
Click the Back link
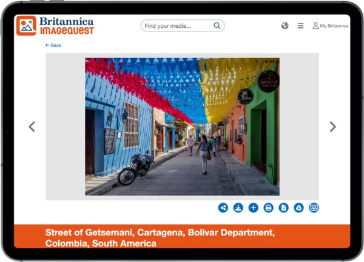click(53, 45)
